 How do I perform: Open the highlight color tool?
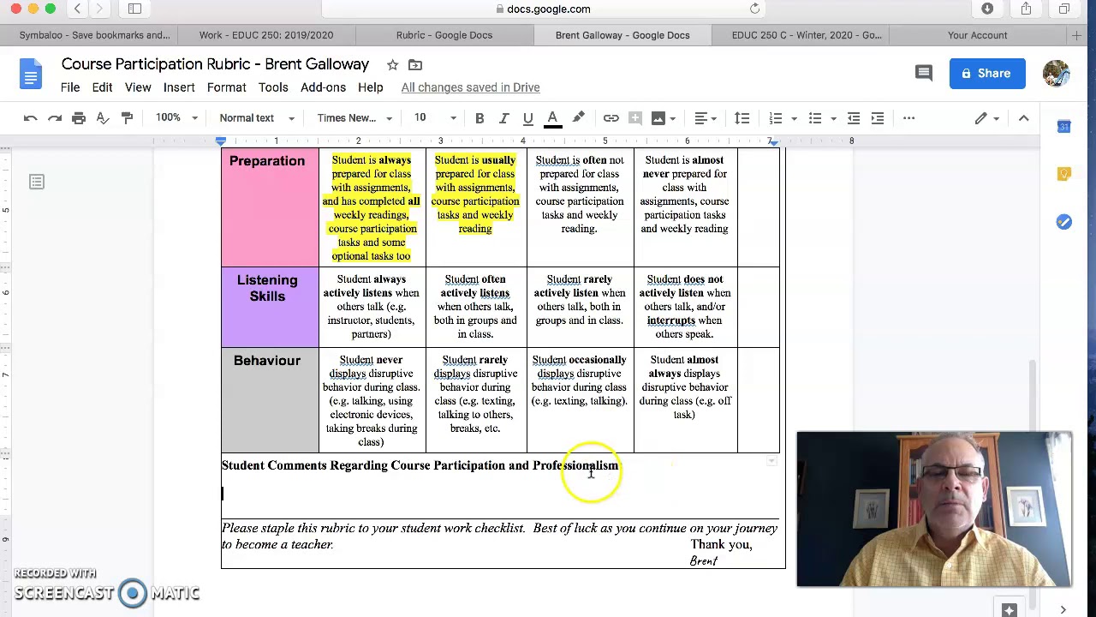(578, 118)
